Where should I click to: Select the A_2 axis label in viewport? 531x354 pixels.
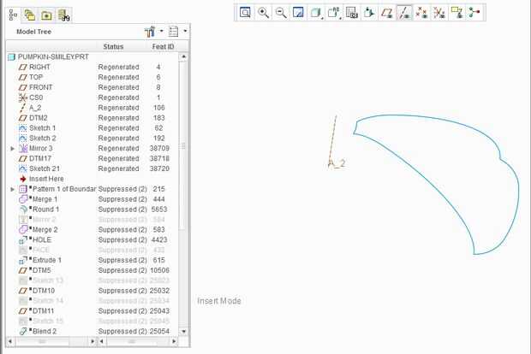pos(337,163)
